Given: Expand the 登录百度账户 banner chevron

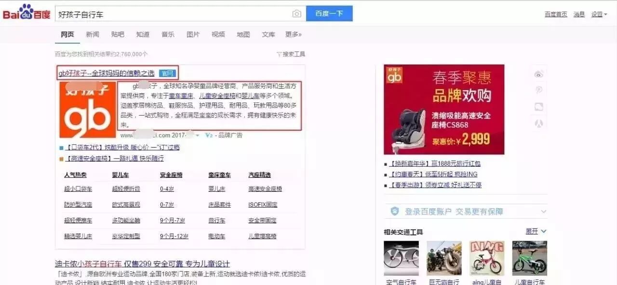Looking at the screenshot, I should (544, 211).
